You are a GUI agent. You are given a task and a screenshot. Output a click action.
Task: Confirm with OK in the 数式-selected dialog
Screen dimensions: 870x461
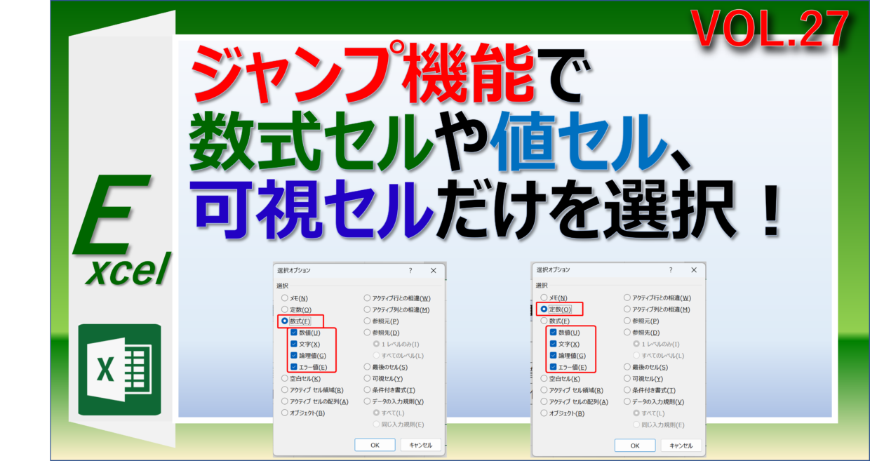(x=375, y=445)
